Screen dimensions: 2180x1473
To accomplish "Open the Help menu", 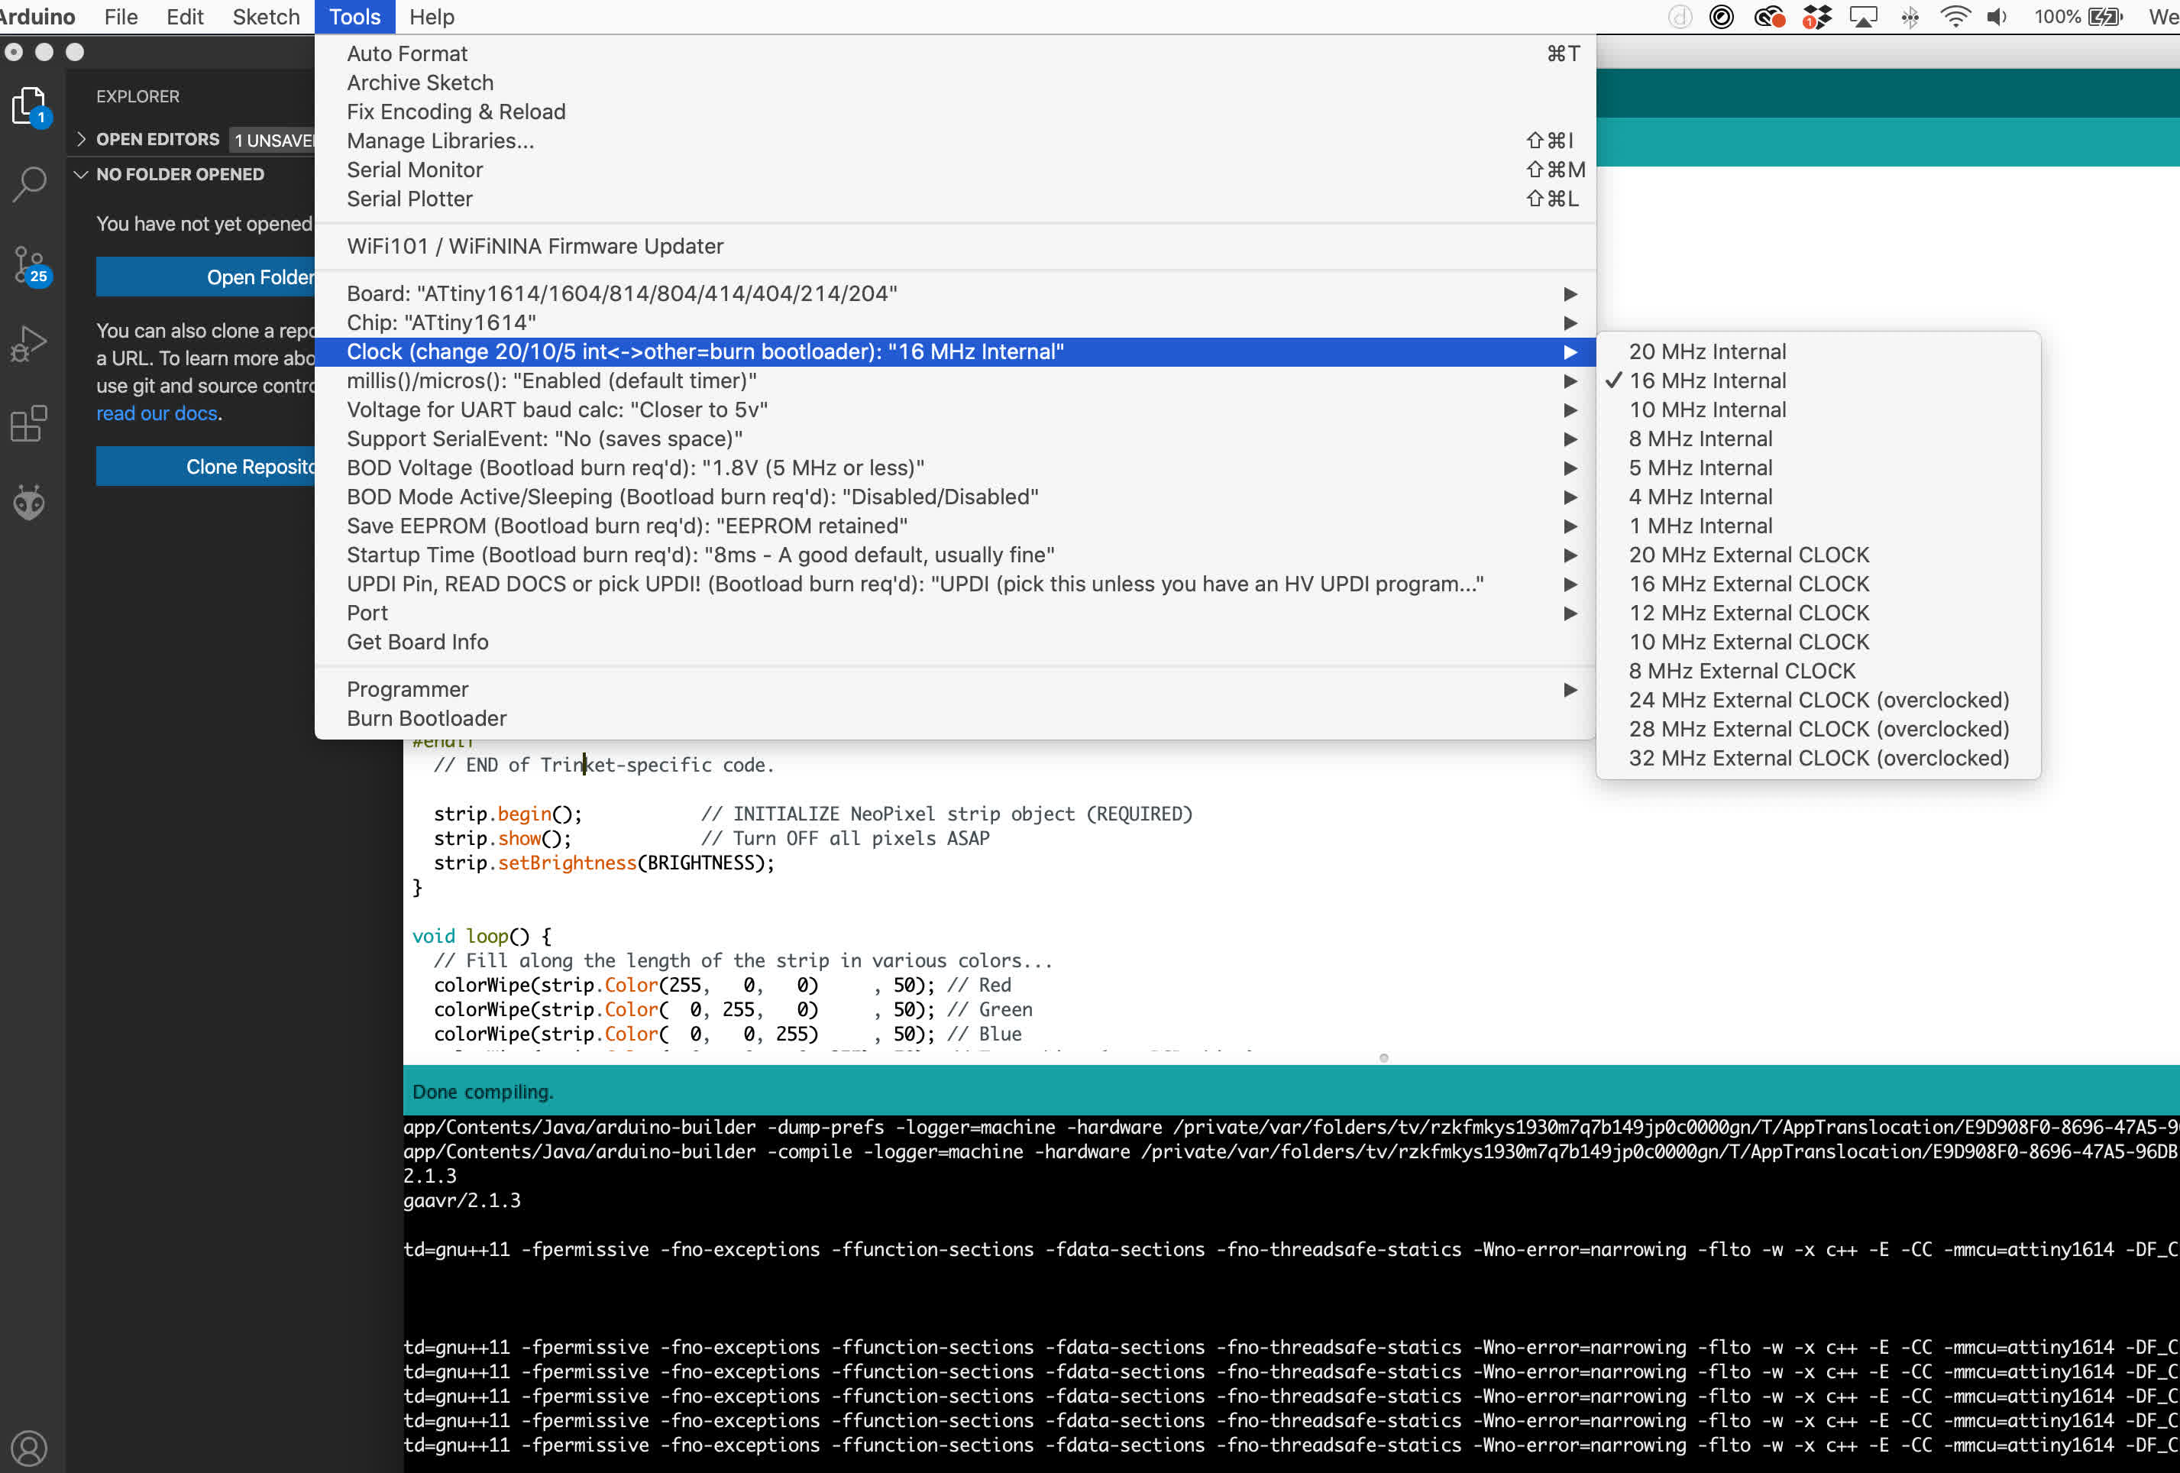I will click(432, 17).
